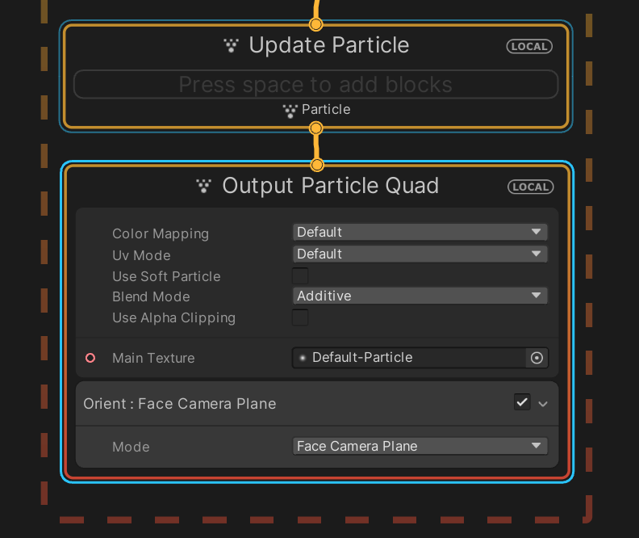The height and width of the screenshot is (538, 639).
Task: Click the particle icon beside Update Particle title
Action: [231, 45]
